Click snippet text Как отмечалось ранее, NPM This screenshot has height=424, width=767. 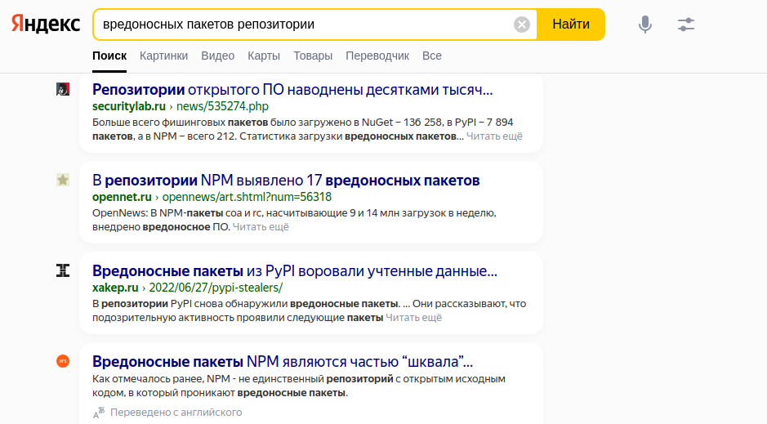point(160,379)
